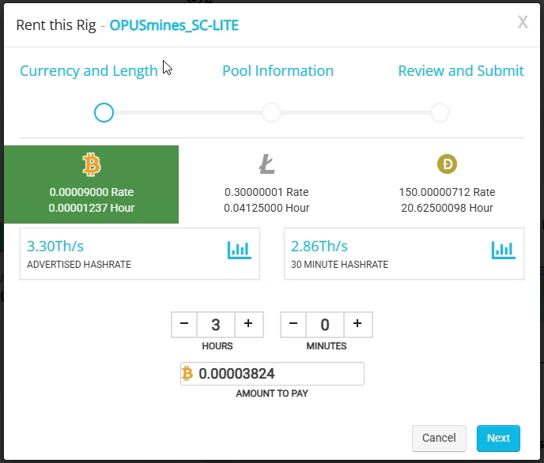
Task: Cancel the rig rental
Action: click(x=439, y=438)
